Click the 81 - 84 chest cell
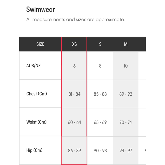The image size is (165, 165). point(74,94)
